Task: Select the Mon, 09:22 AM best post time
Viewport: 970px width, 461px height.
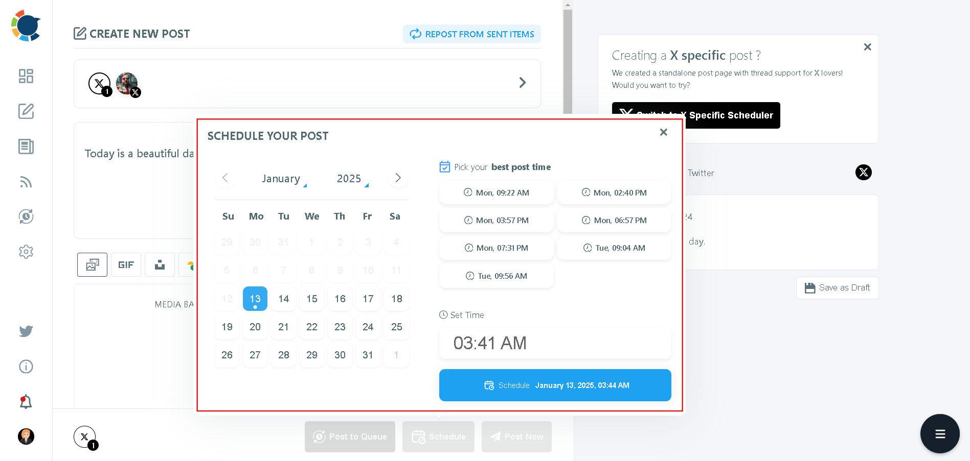Action: pos(495,192)
